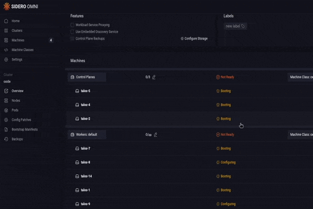313x209 pixels.
Task: Open the talos-8 machine link
Action: pos(85,163)
